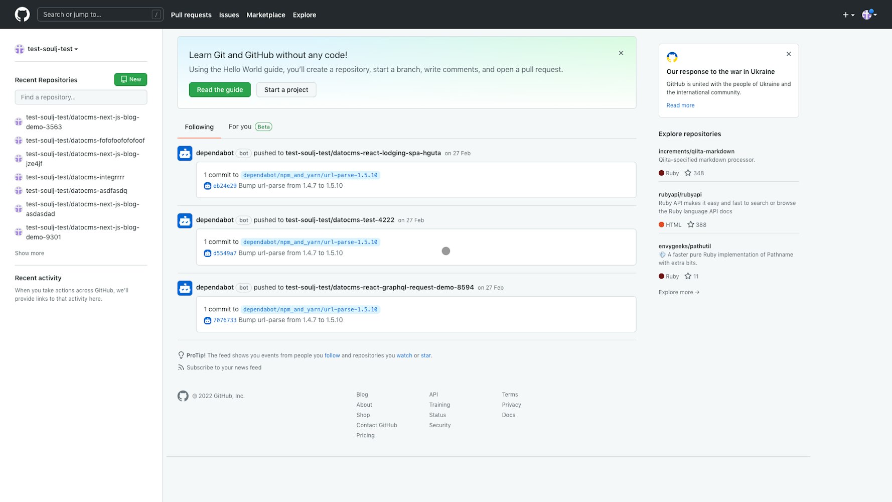Click Read the guide button

point(220,90)
